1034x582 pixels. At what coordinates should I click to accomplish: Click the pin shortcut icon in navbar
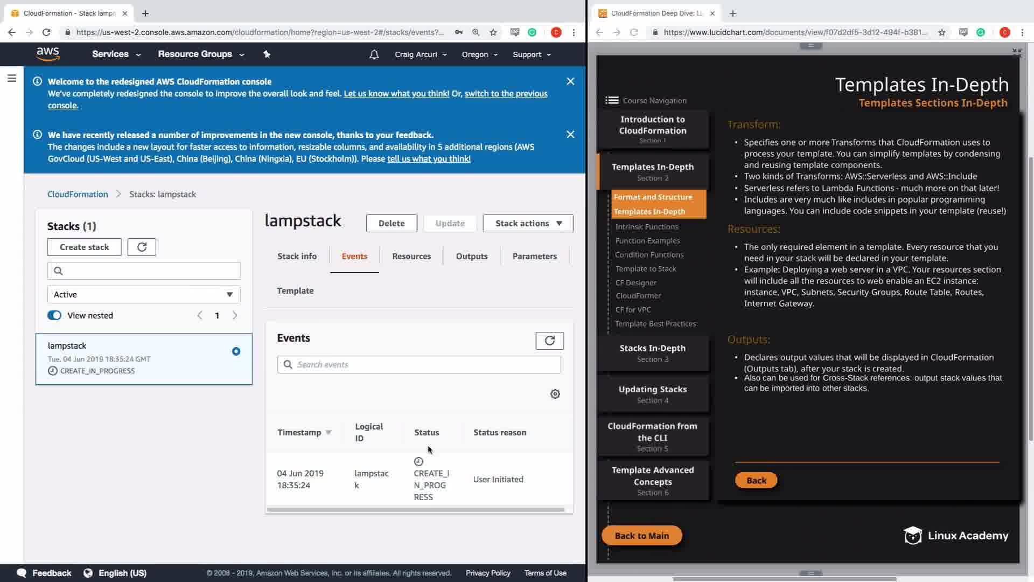pyautogui.click(x=267, y=54)
